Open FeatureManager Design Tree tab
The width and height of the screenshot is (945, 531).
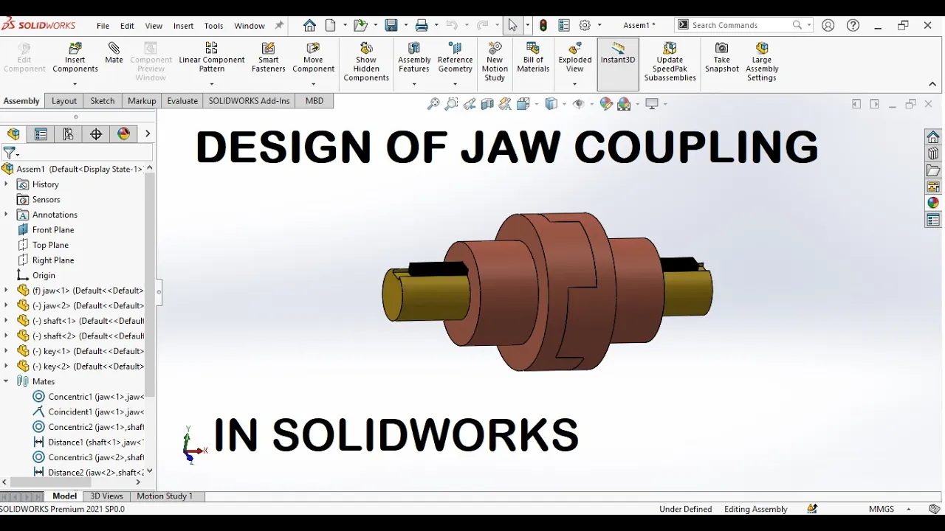pos(13,133)
